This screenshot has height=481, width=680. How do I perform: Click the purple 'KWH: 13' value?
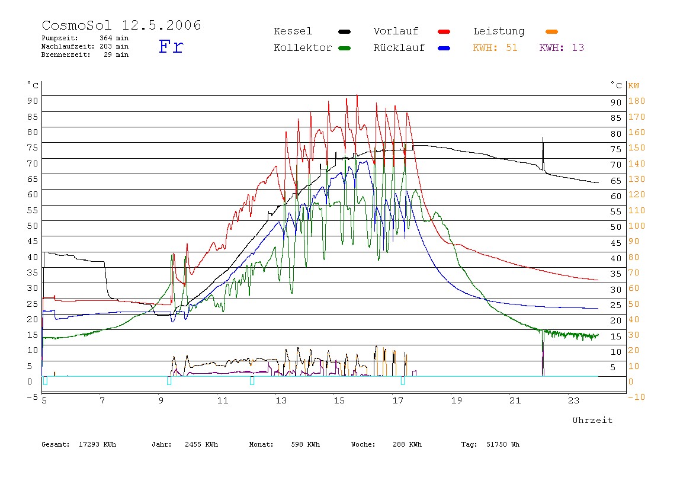562,48
